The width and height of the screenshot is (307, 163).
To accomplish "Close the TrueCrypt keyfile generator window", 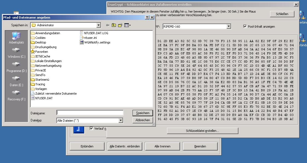I will coord(296,4).
